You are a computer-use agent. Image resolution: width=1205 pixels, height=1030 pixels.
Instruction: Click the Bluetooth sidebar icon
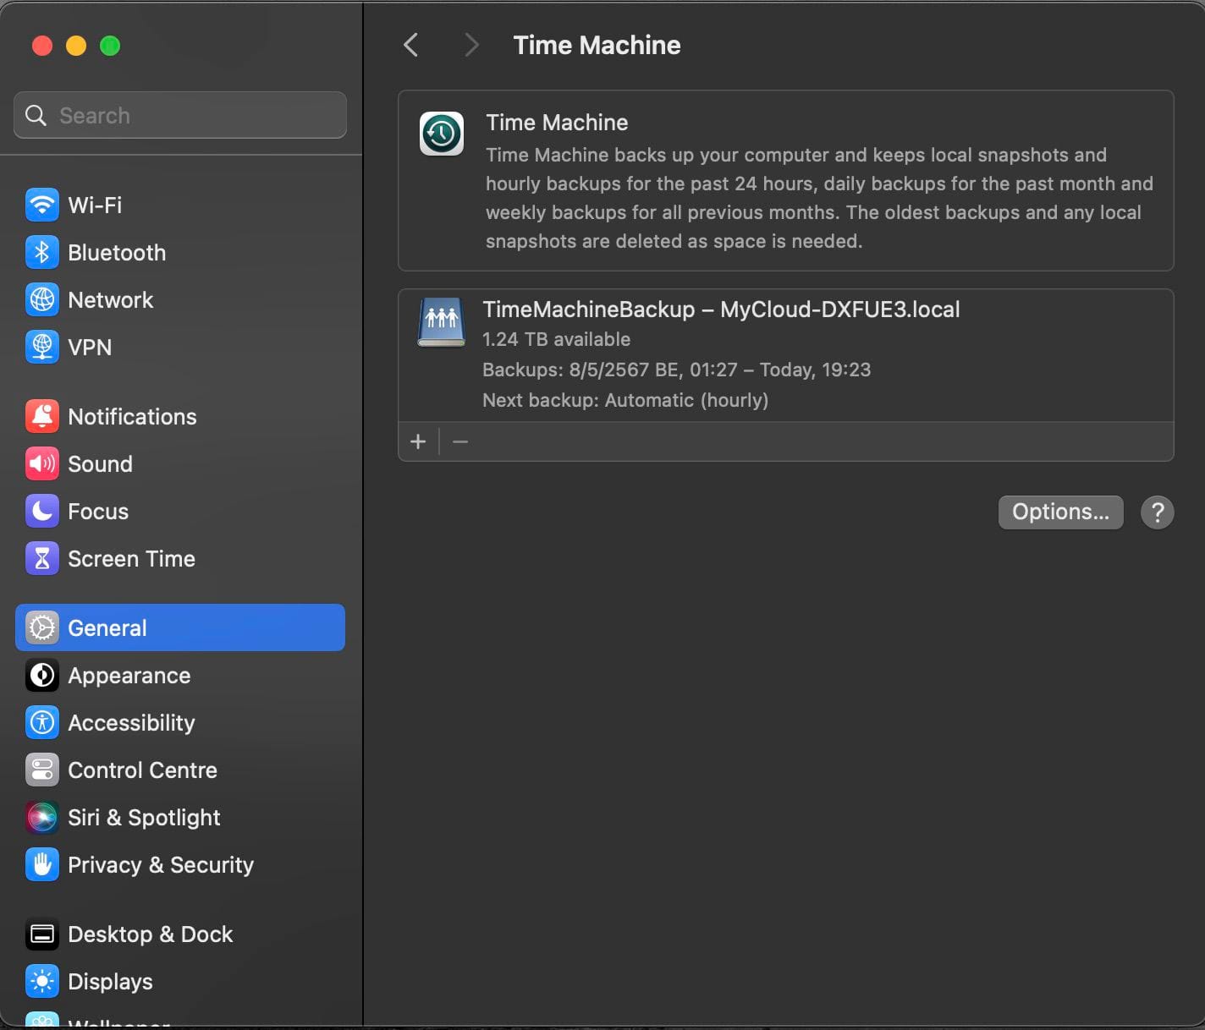[42, 252]
